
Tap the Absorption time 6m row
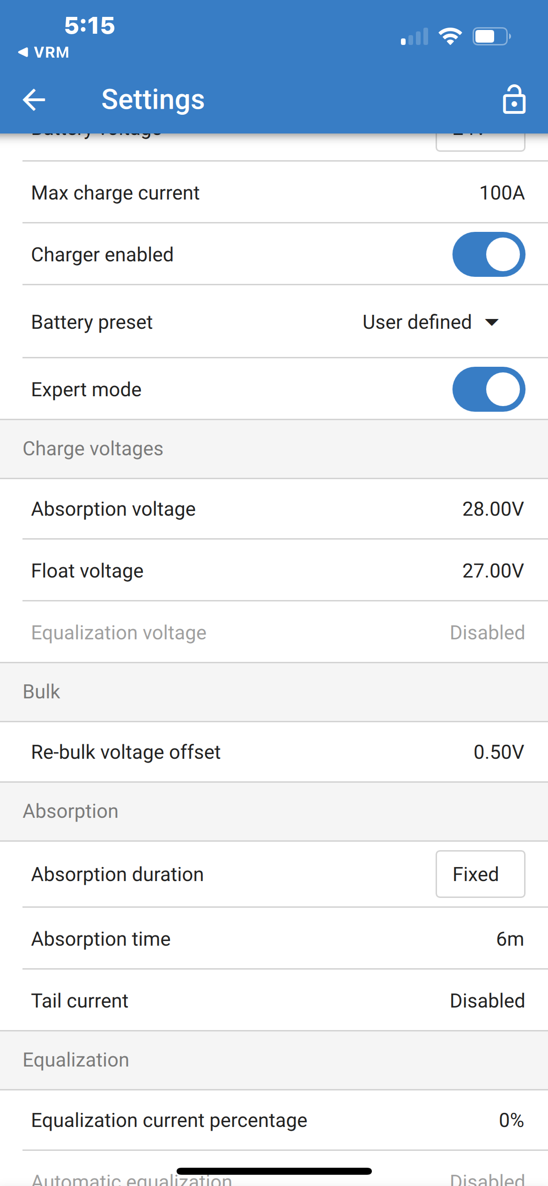[274, 939]
